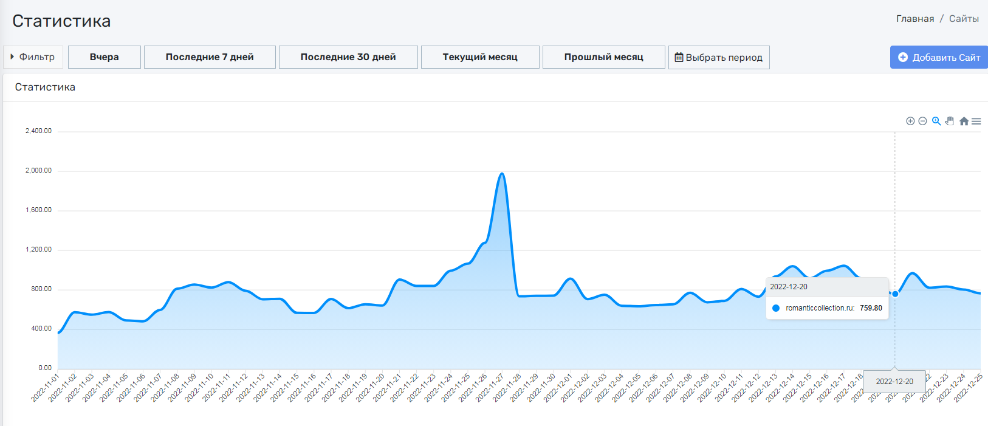Screen dimensions: 988x426
Task: Choose the Прошлый месяц period
Action: point(603,57)
